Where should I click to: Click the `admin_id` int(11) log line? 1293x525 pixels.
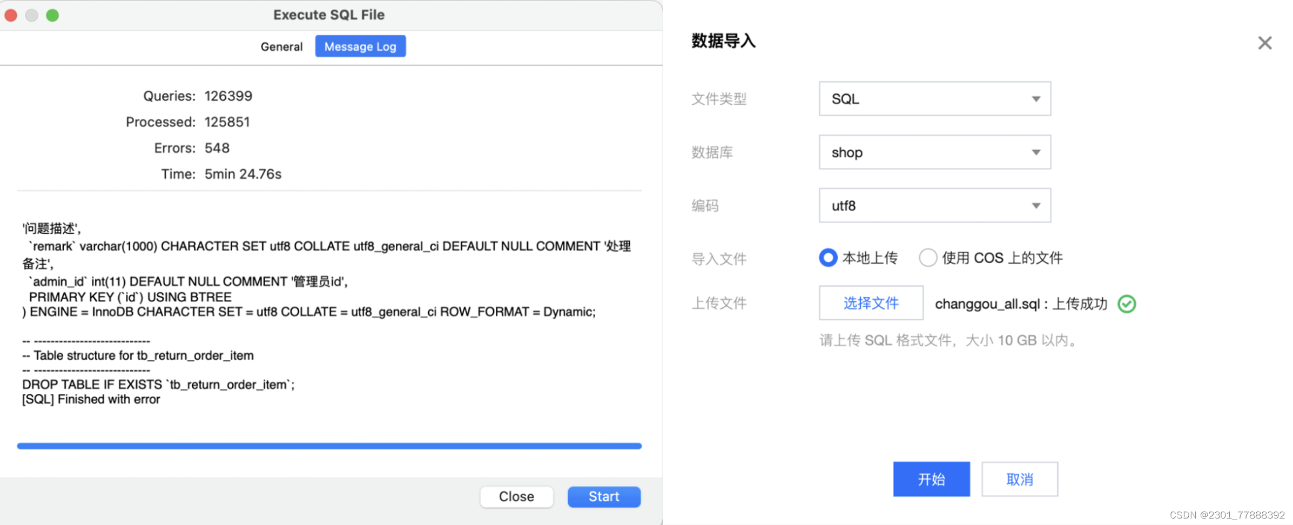pos(188,281)
